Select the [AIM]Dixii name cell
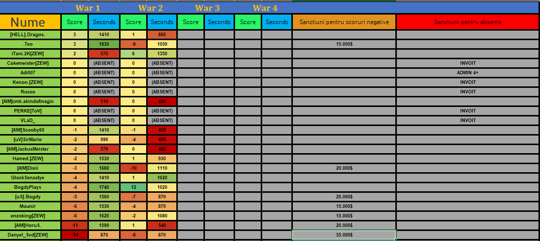 pos(30,168)
